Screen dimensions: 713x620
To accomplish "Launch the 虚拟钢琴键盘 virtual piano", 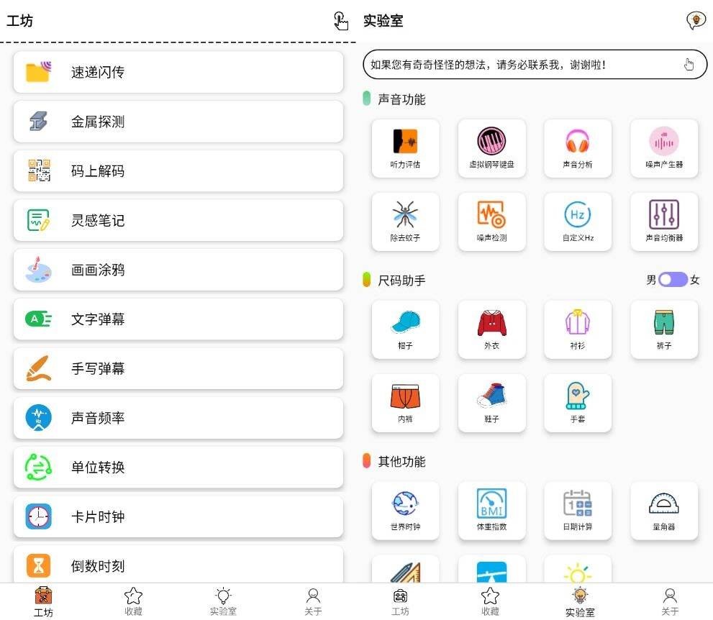I will pos(491,149).
